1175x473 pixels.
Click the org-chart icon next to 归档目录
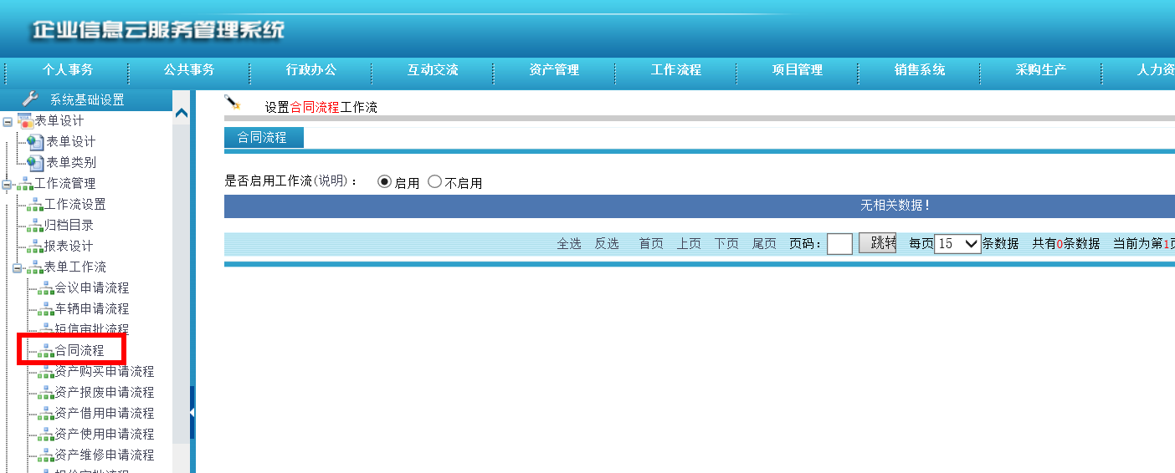click(35, 226)
